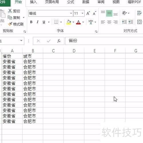Click the Cut (剪切) scissors icon
Screen dimensions: 143x143
(10, 11)
